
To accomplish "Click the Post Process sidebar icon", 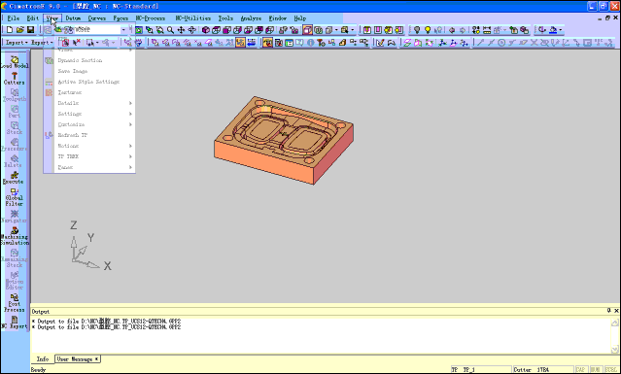I will click(15, 303).
